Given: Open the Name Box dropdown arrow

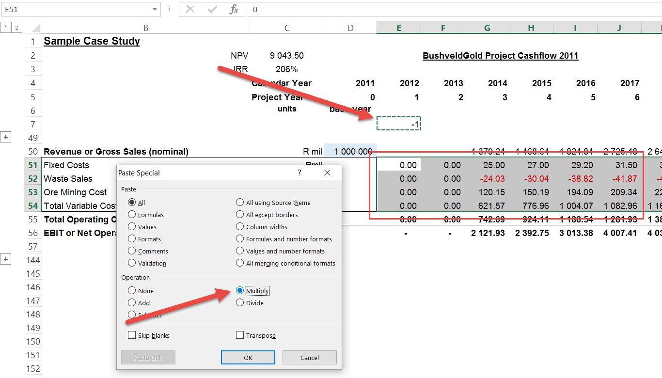Looking at the screenshot, I should pyautogui.click(x=155, y=9).
